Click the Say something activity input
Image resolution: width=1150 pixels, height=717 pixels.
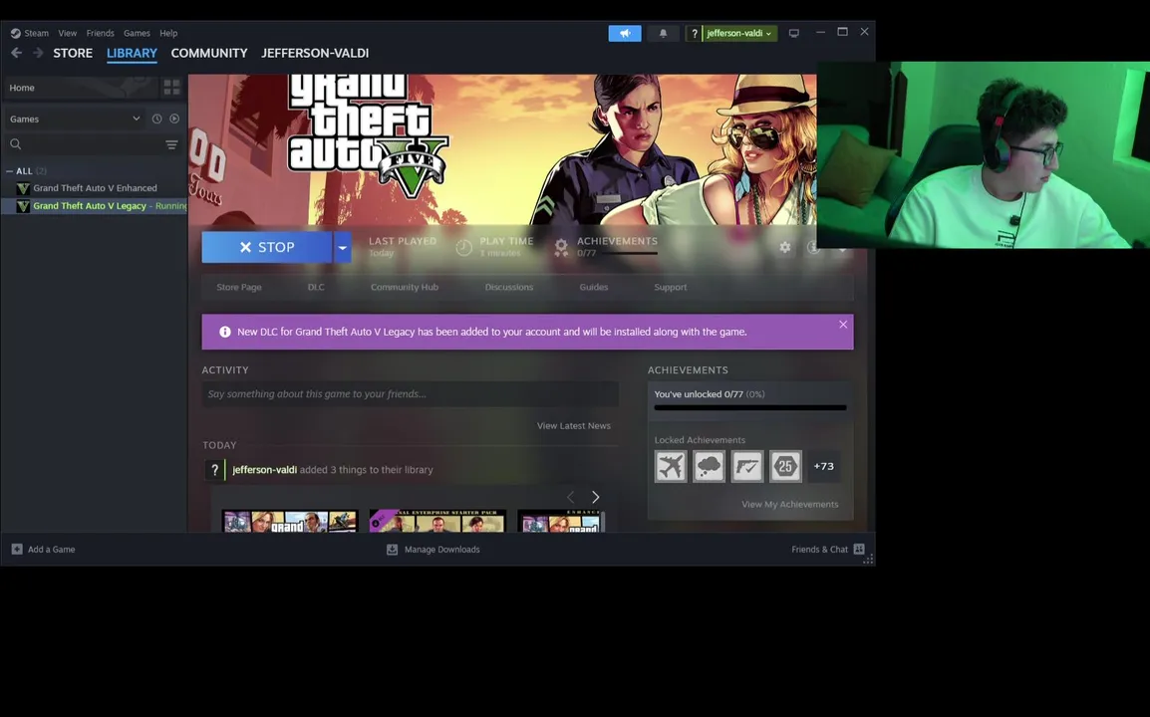point(410,394)
